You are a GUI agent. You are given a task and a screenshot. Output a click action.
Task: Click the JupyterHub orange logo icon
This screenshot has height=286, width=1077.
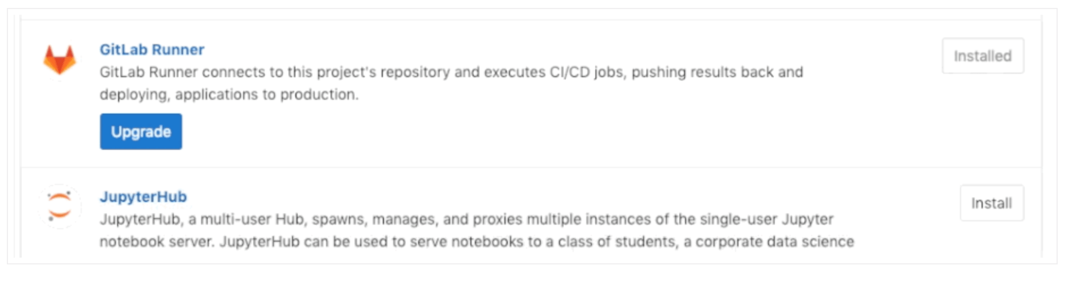point(60,206)
